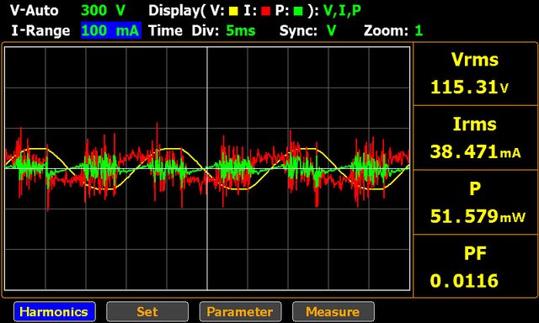The width and height of the screenshot is (539, 323).
Task: Open the Harmonics softkey
Action: click(x=55, y=312)
